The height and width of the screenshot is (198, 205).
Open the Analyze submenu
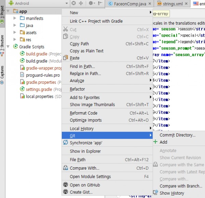(107, 81)
